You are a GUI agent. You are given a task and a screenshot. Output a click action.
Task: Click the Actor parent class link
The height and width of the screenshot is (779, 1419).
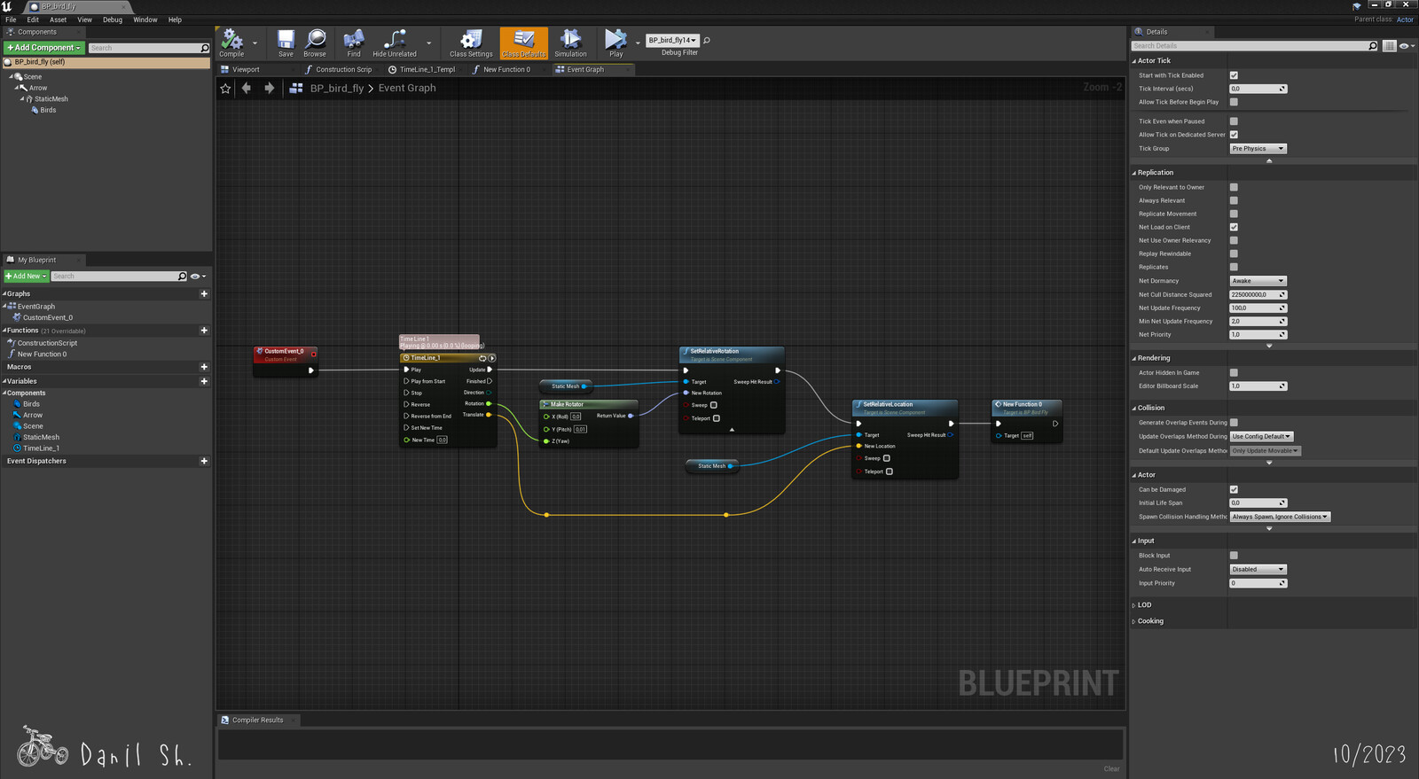tap(1405, 19)
